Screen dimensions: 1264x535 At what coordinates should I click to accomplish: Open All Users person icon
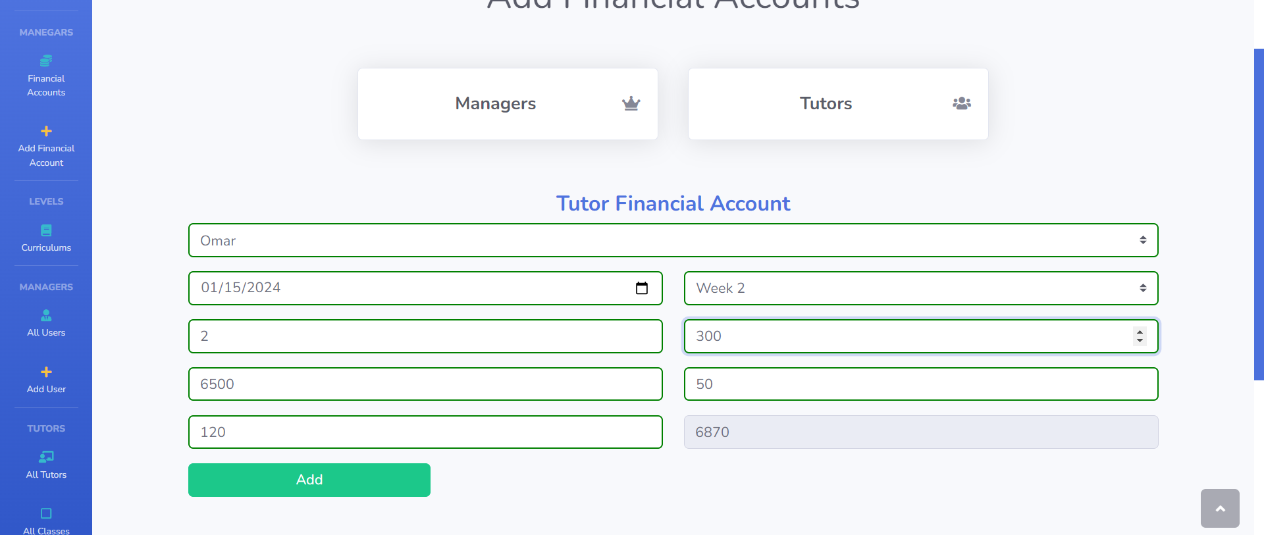click(x=46, y=315)
